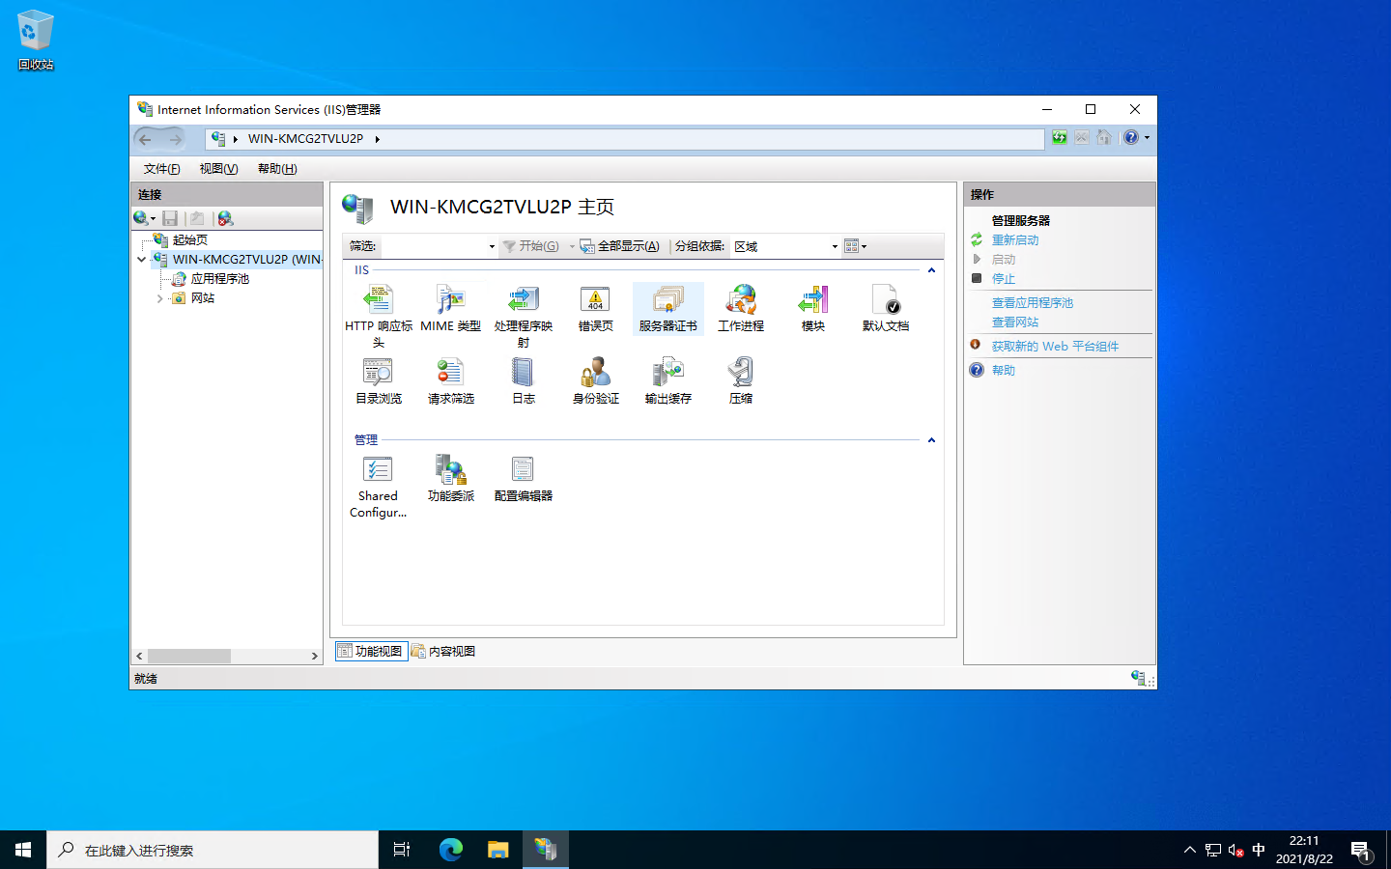
Task: Click the breadcrumb arrow after WIN-KMCG2TVLU2P
Action: pyautogui.click(x=377, y=139)
